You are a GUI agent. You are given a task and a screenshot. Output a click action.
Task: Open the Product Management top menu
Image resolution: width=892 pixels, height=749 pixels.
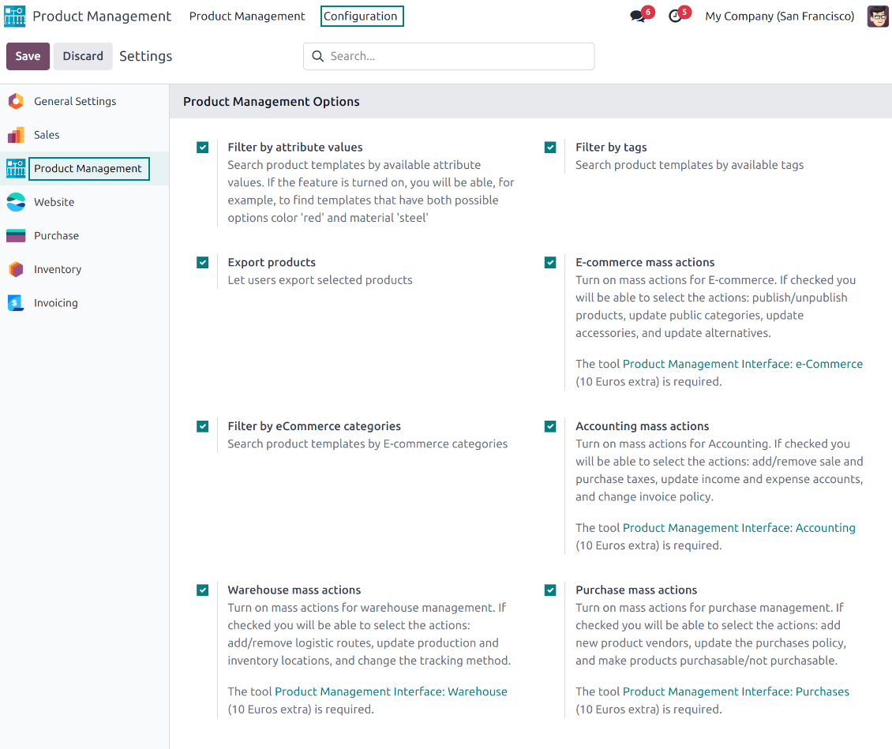pyautogui.click(x=247, y=17)
